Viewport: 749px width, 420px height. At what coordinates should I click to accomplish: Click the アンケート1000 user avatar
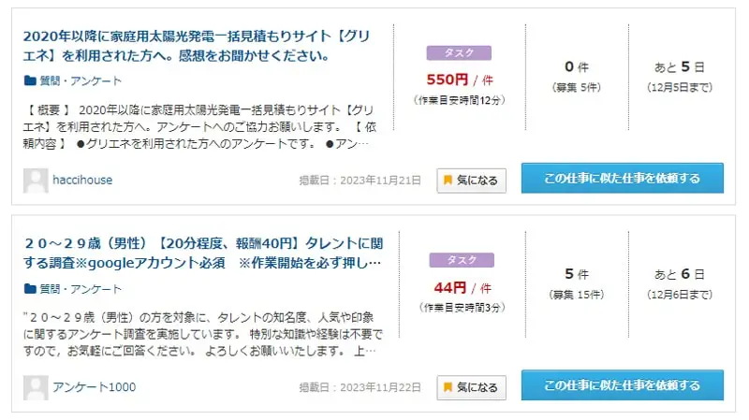click(36, 387)
